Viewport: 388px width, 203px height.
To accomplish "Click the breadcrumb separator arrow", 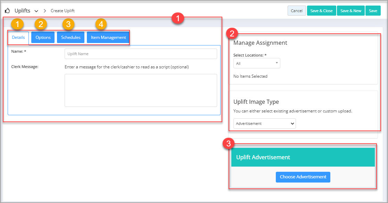I will click(x=45, y=11).
